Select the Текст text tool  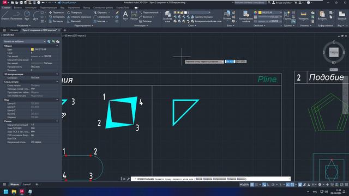(125, 16)
